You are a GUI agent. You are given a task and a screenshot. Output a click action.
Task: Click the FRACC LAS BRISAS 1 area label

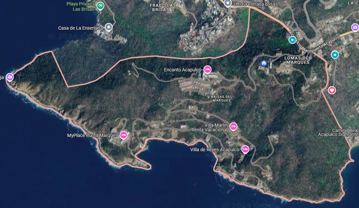[x=163, y=7]
